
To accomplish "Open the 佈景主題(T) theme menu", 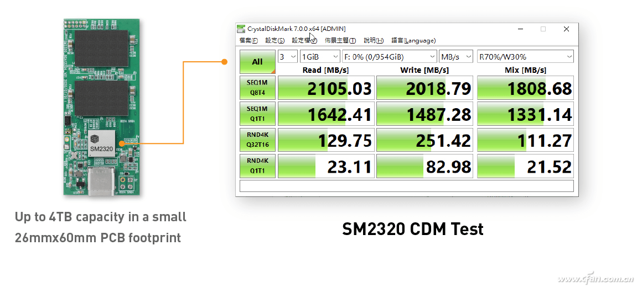I will point(340,41).
